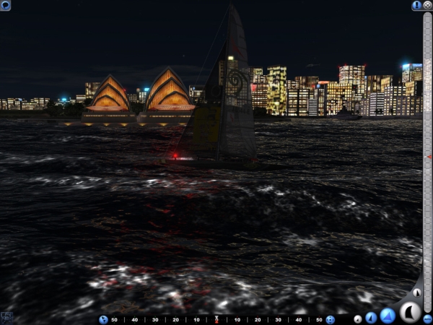Viewport: 433px width, 325px height.
Task: Click the bottom-left corner map icon
Action: pos(6,318)
